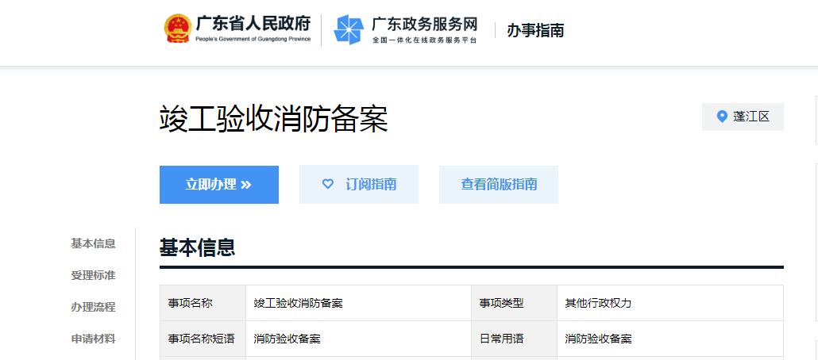Viewport: 818px width, 360px height.
Task: Click the 广东政务服务网 header title
Action: [424, 24]
